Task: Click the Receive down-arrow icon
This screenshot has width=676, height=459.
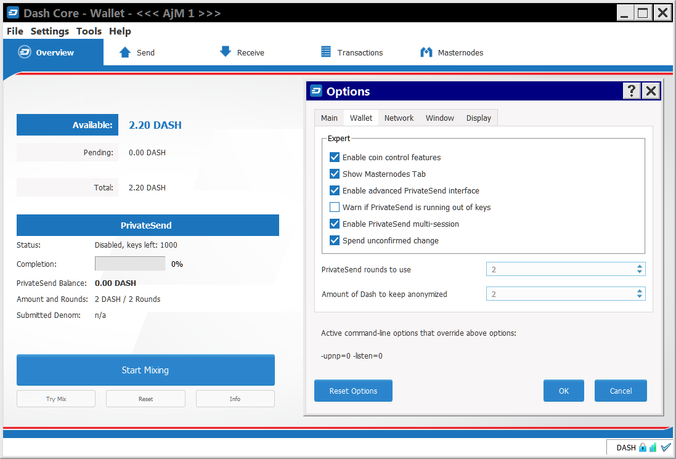Action: [226, 52]
